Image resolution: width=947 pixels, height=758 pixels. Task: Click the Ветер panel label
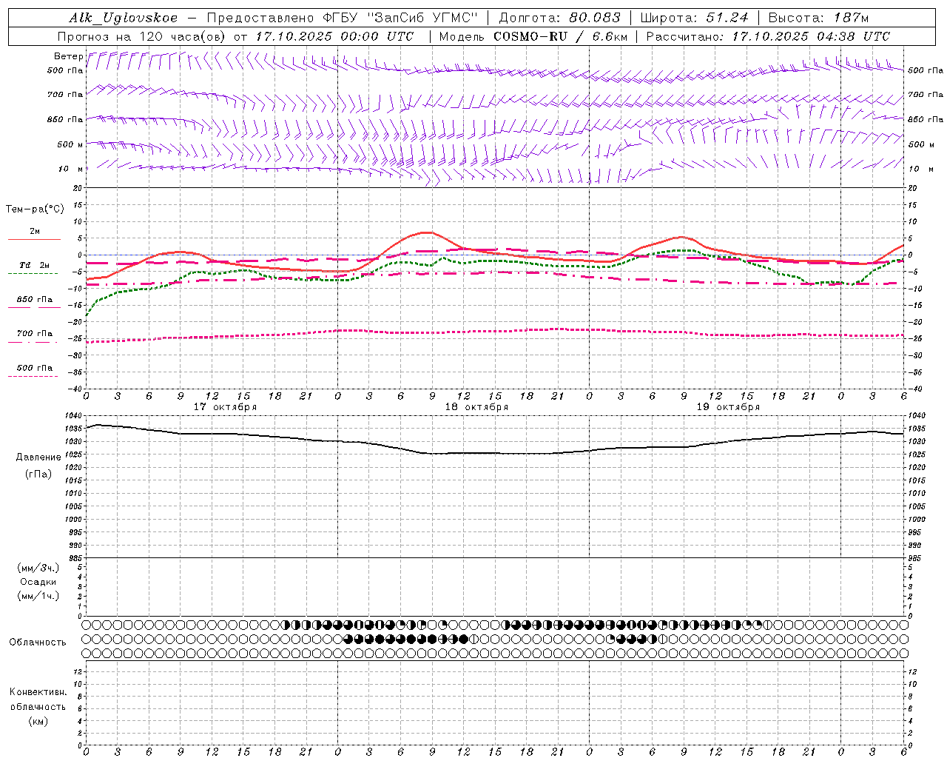(x=68, y=56)
